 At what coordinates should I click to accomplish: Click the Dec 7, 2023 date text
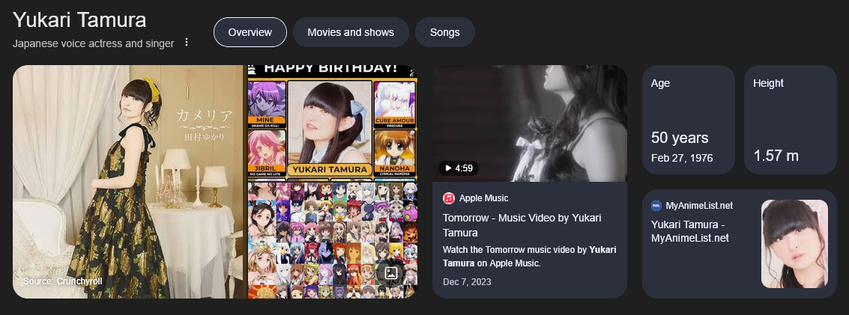(467, 282)
